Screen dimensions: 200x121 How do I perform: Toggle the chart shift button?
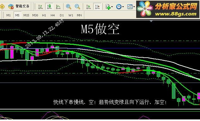click(x=97, y=6)
